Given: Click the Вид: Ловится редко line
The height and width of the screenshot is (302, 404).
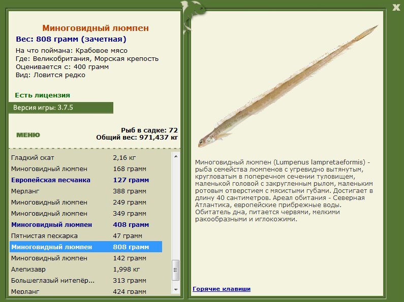Looking at the screenshot, I should tap(50, 75).
